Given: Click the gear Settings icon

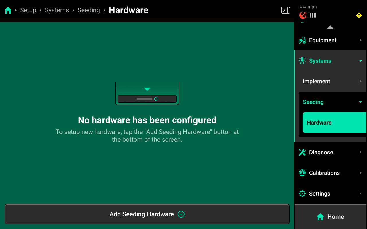Looking at the screenshot, I should pos(302,194).
